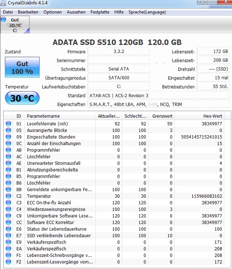The height and width of the screenshot is (269, 232).
Task: Click status icon of AB Programmfehler row
Action: coord(8,150)
